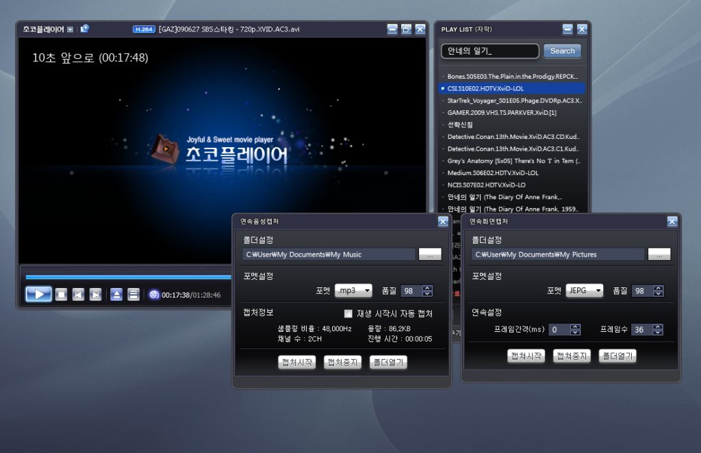Close the 연속화면캡처 dialog
The width and height of the screenshot is (701, 453).
[x=672, y=221]
